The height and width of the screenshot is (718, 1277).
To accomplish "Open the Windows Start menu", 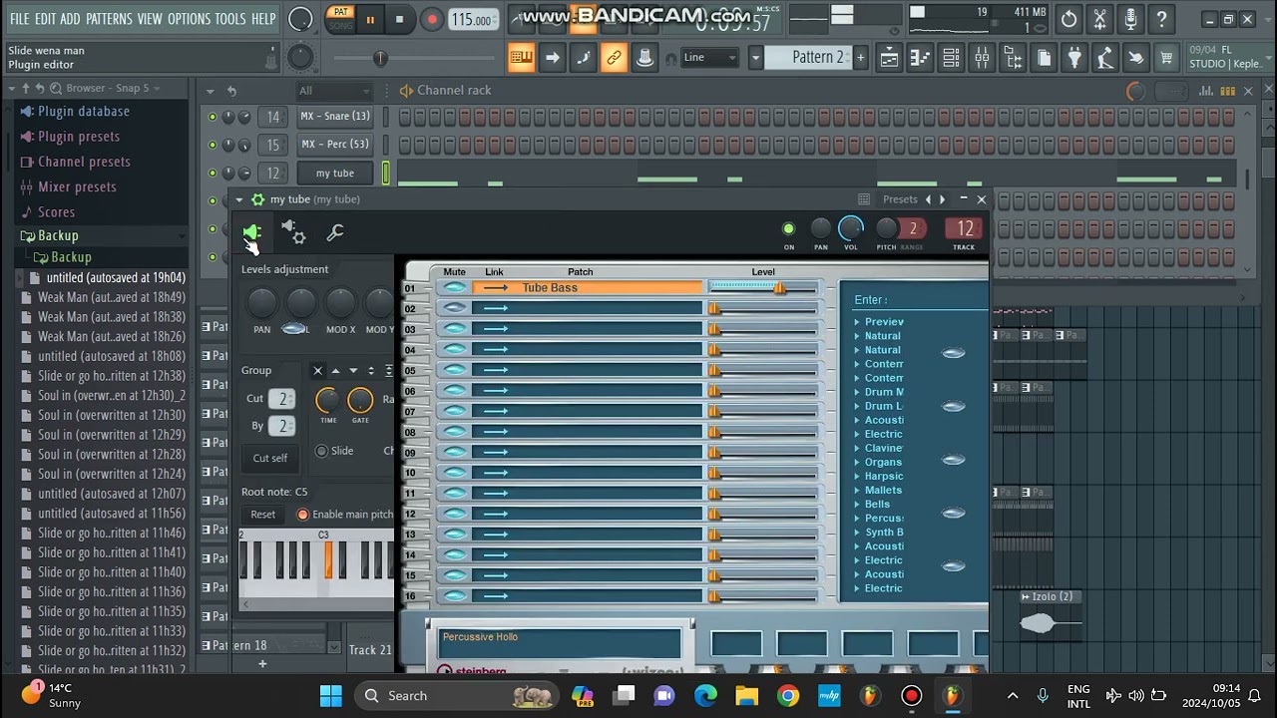I will tap(331, 696).
